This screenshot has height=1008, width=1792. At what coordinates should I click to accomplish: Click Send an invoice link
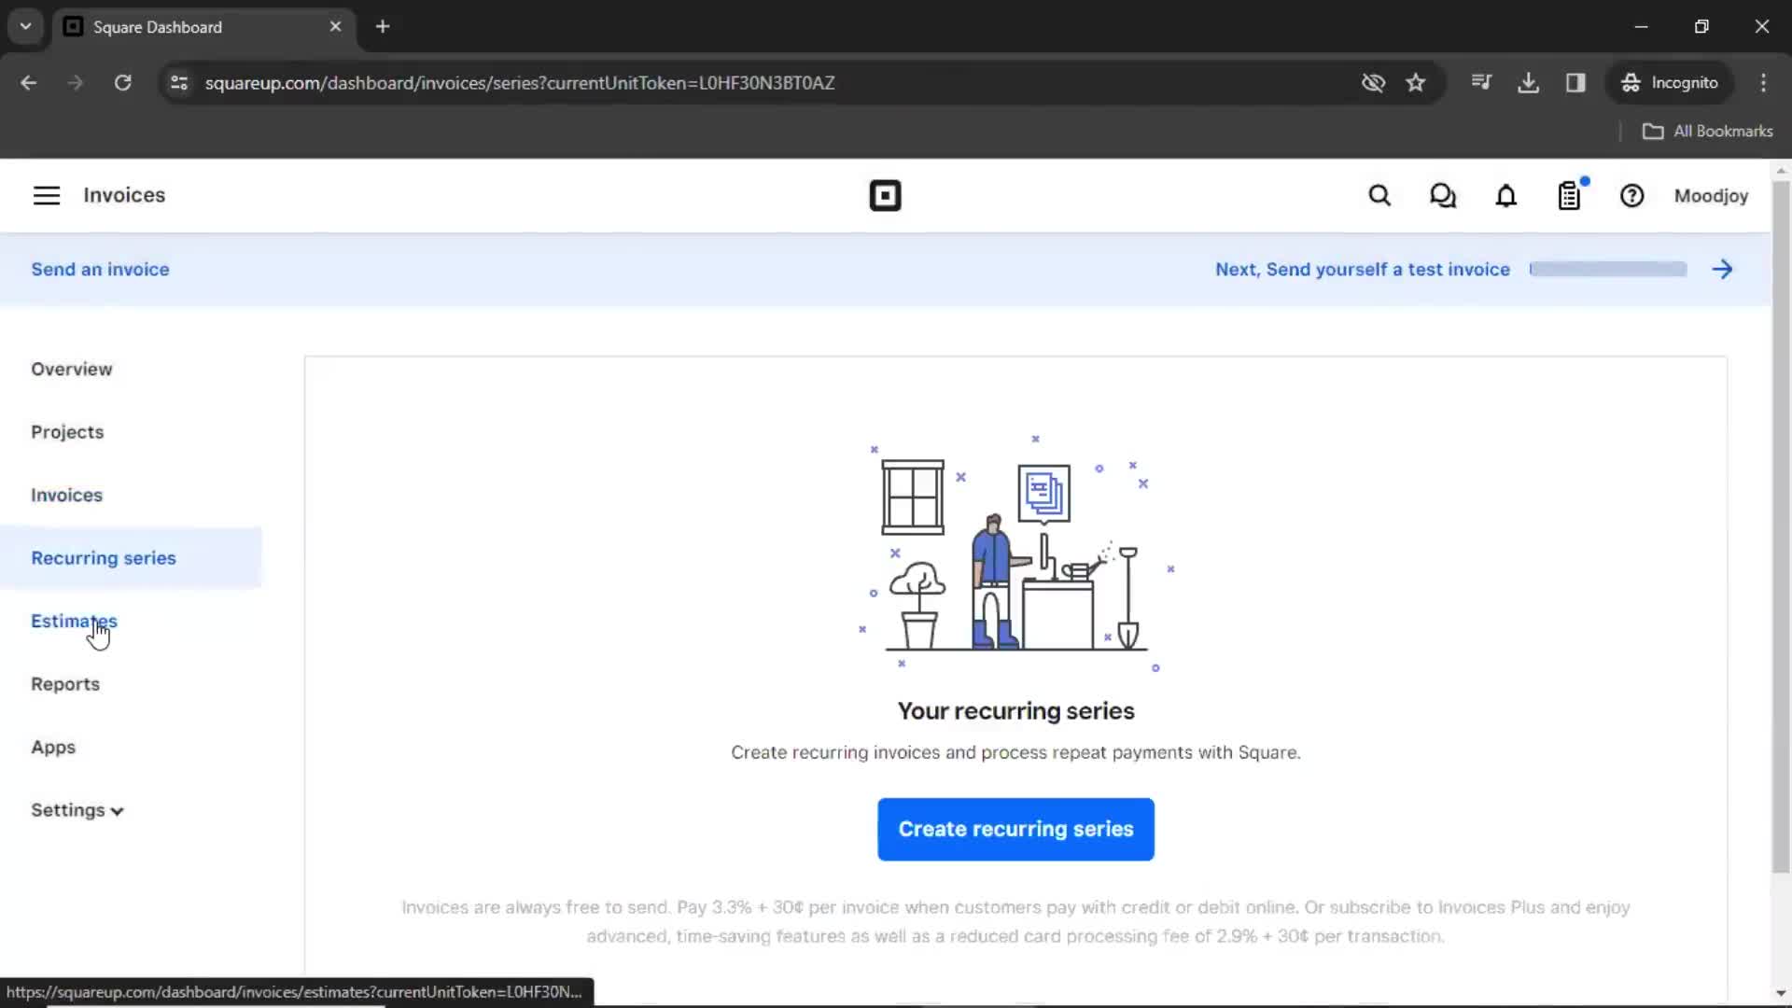[100, 270]
